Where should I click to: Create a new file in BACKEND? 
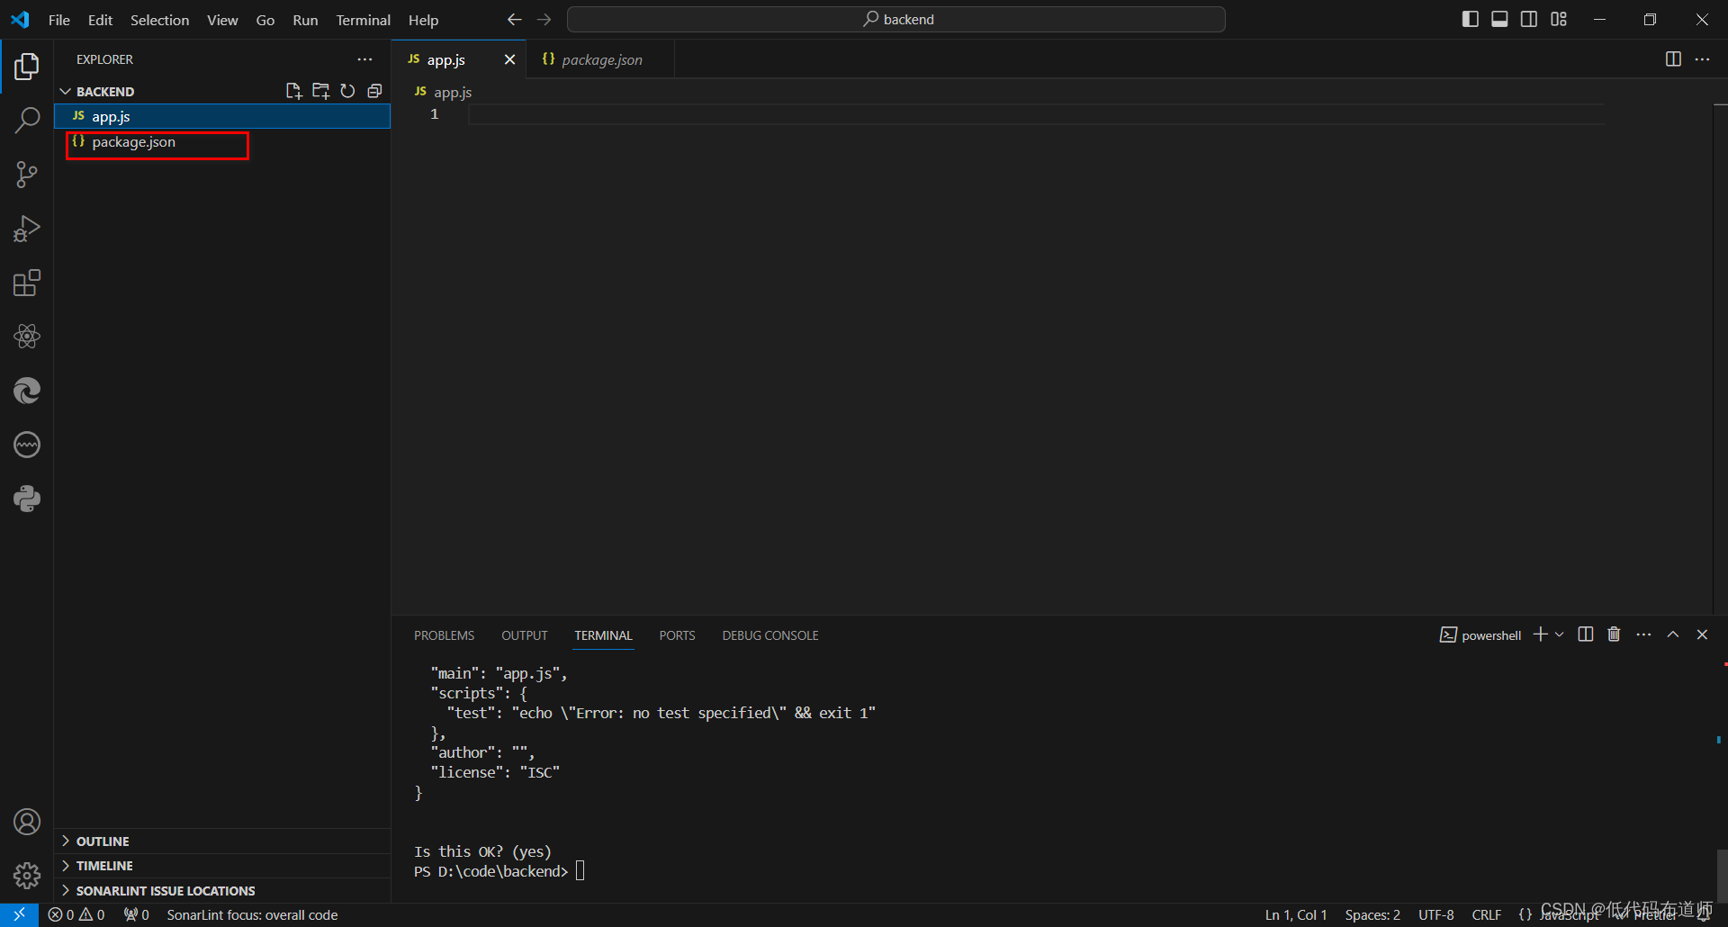[293, 91]
